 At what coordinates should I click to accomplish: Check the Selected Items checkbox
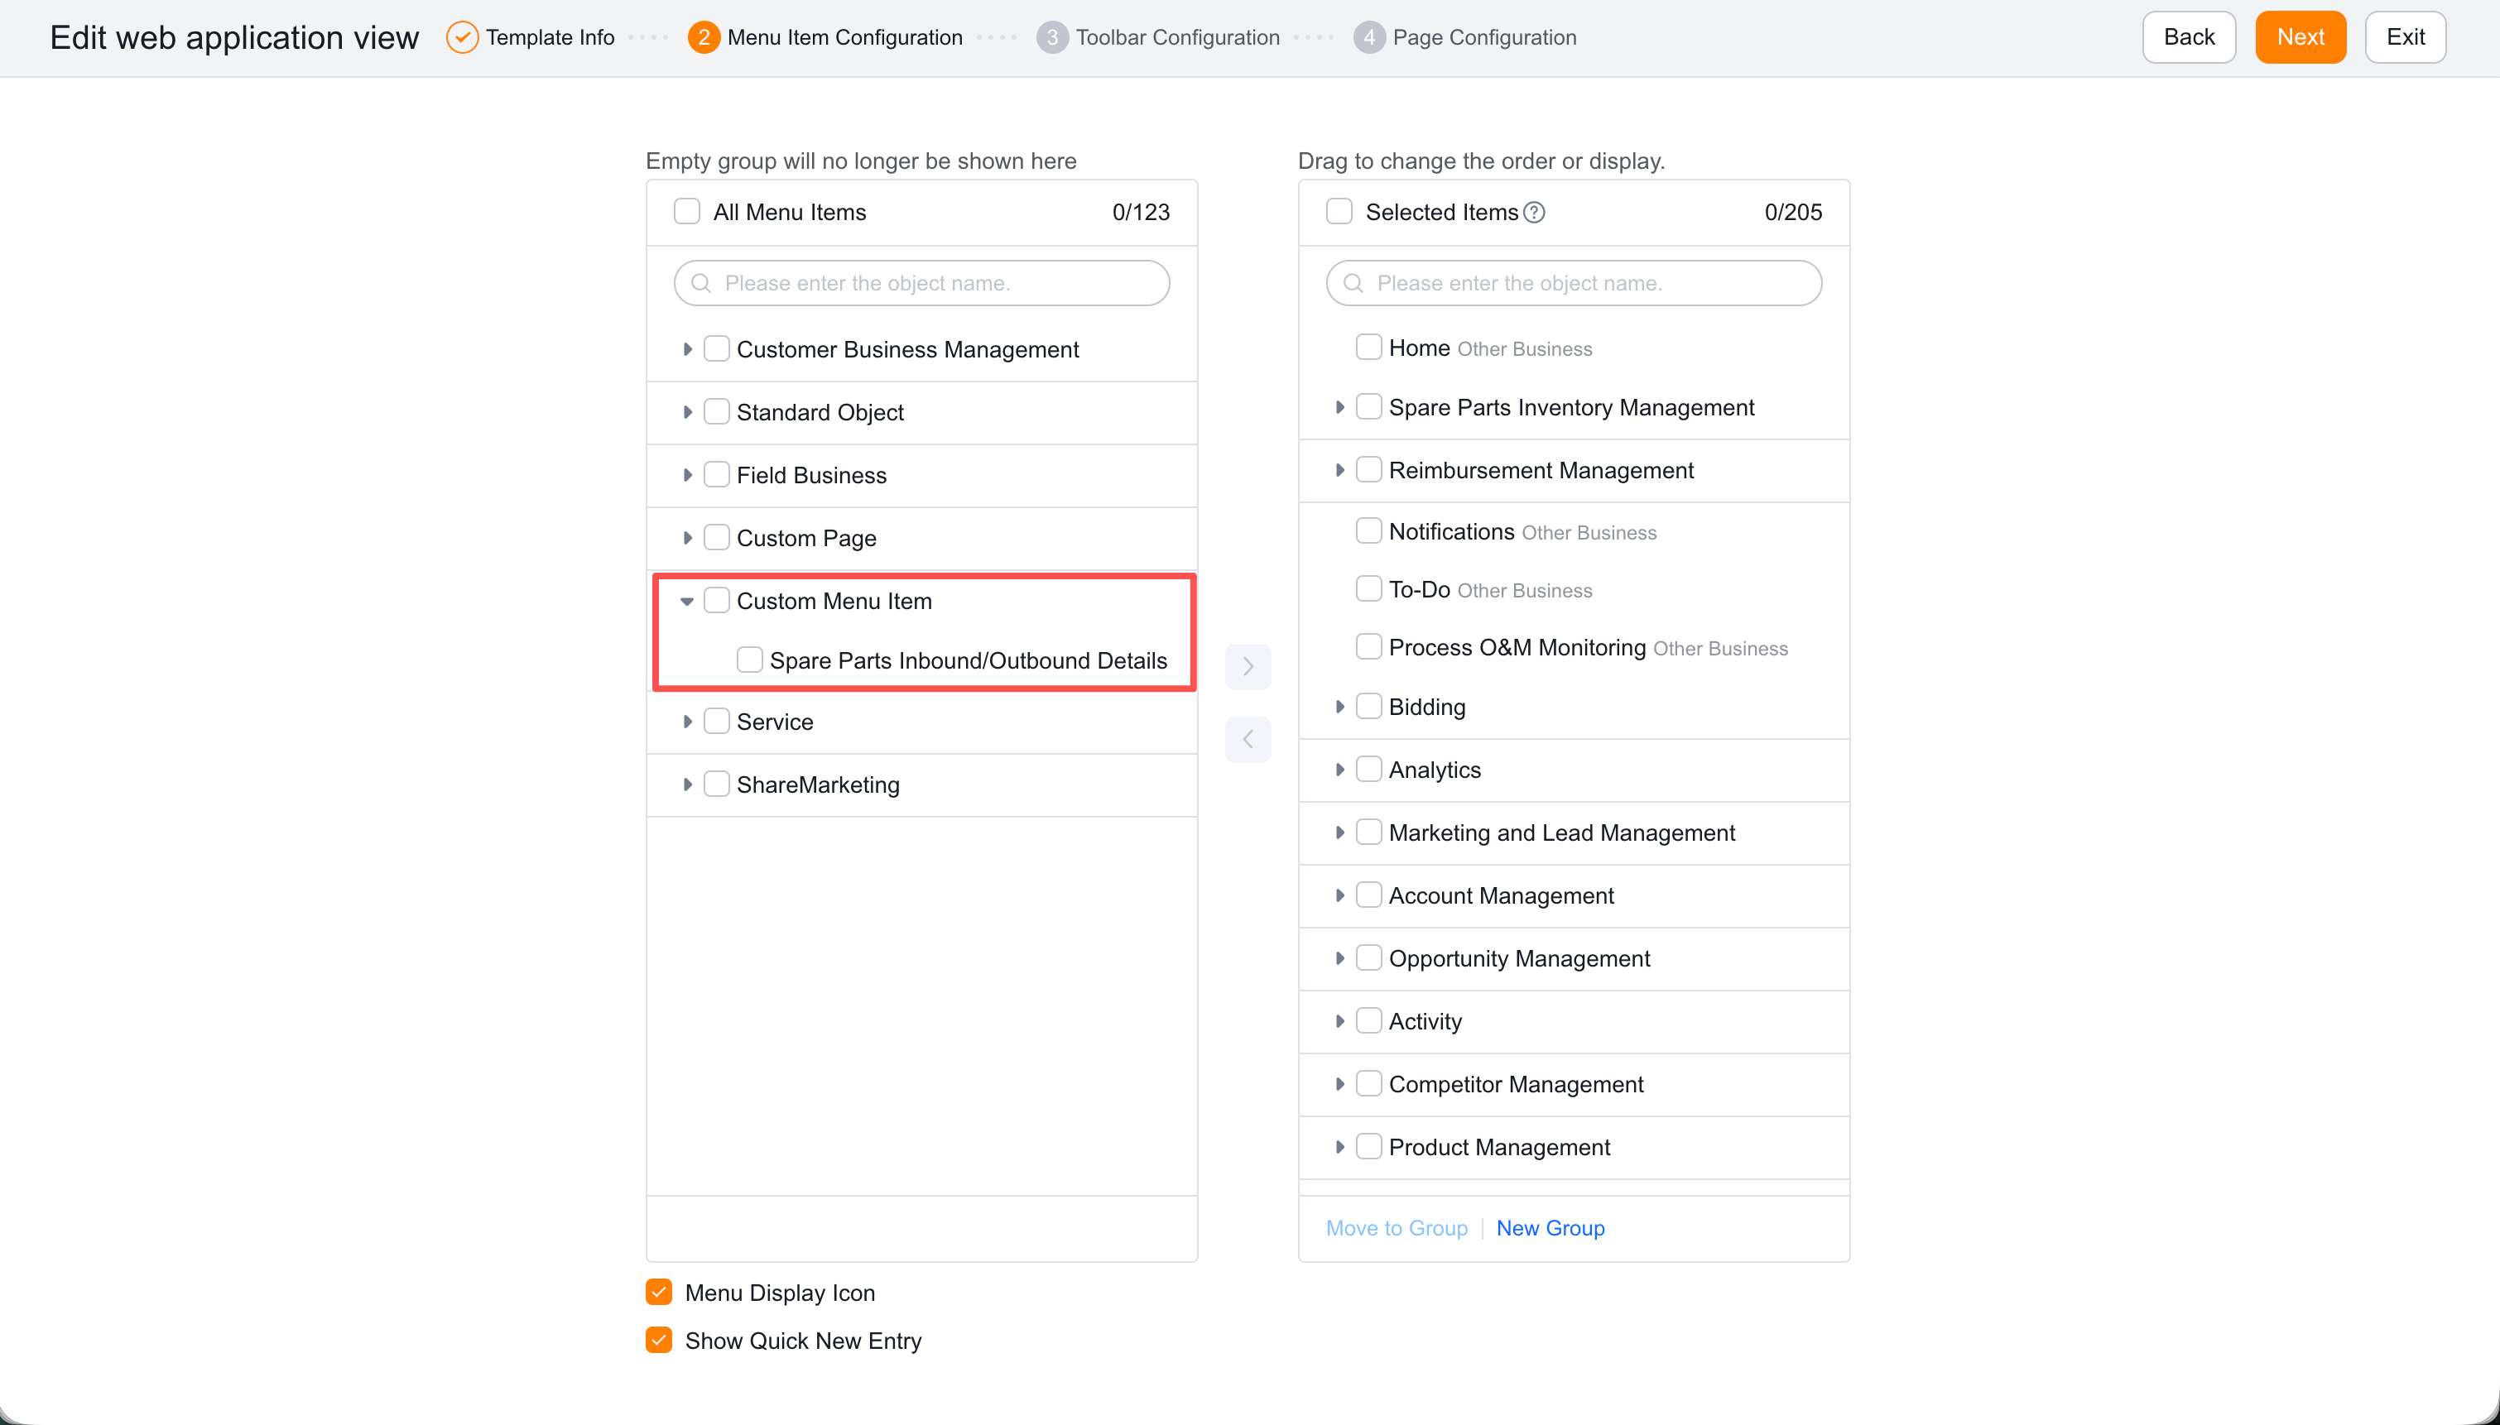(1339, 211)
